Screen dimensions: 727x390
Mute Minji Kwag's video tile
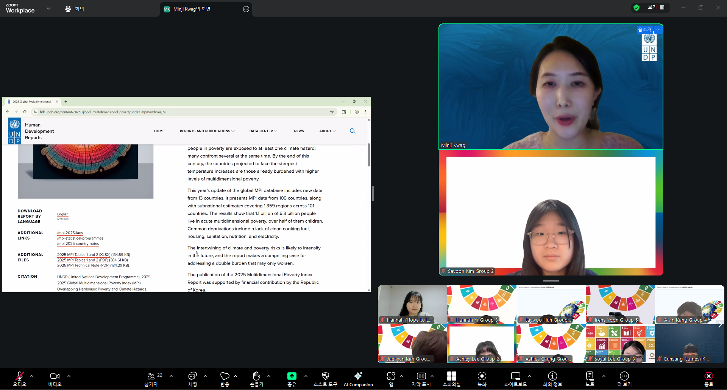click(644, 29)
